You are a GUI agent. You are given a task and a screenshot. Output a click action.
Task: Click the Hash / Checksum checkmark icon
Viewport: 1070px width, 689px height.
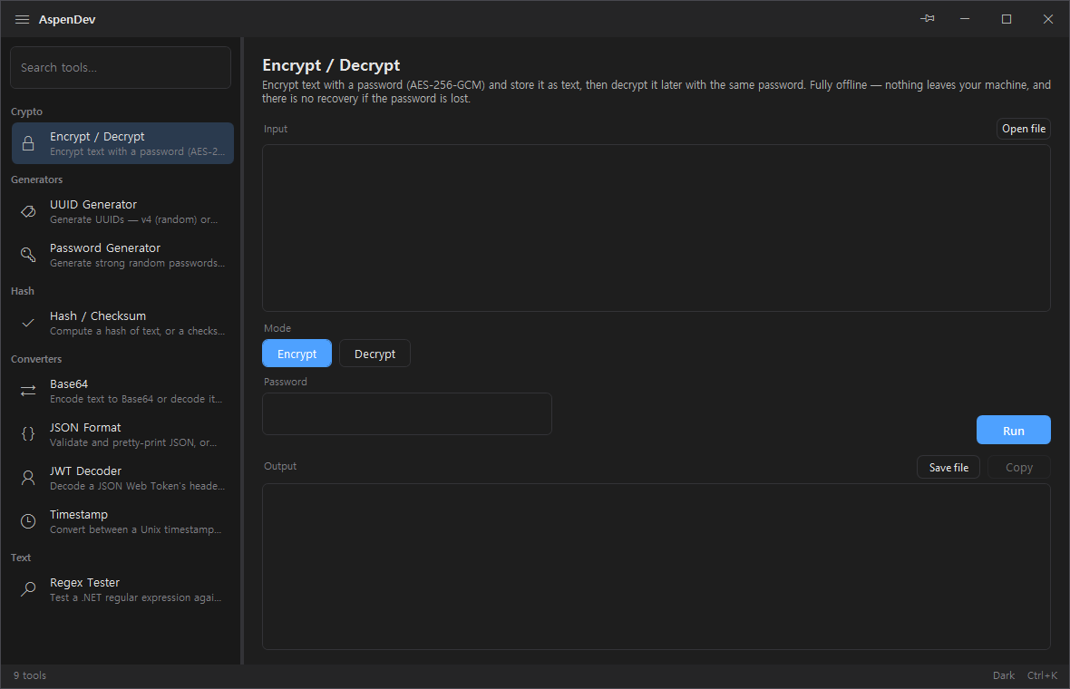[28, 324]
